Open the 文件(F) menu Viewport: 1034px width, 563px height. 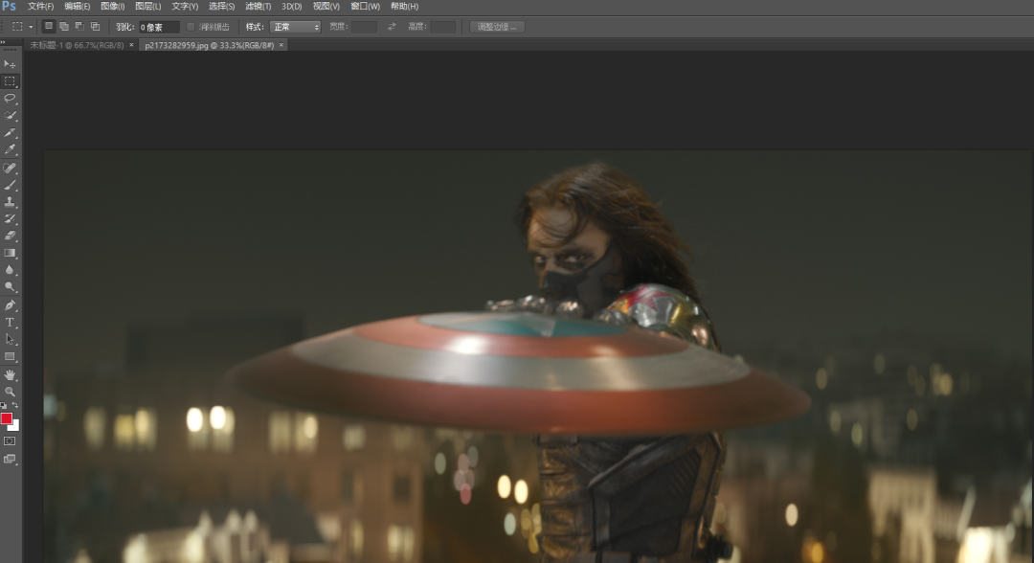(x=41, y=6)
